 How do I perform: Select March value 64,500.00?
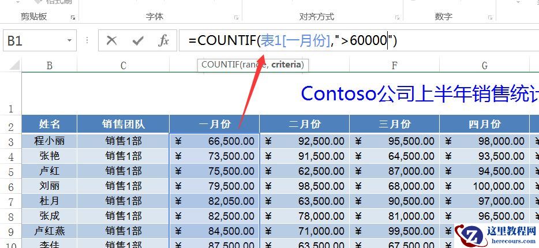coord(395,156)
